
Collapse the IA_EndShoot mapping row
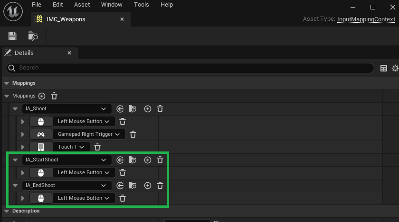[15, 186]
